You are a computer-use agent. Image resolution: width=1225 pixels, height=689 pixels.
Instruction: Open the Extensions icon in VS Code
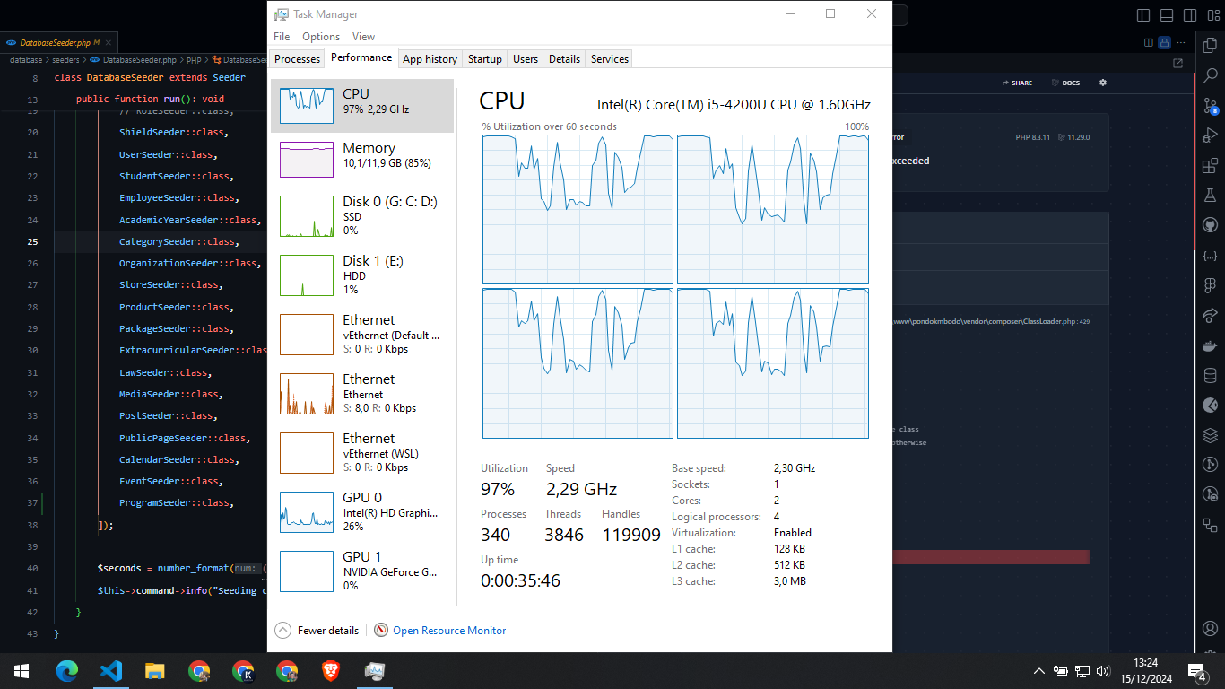[1210, 166]
